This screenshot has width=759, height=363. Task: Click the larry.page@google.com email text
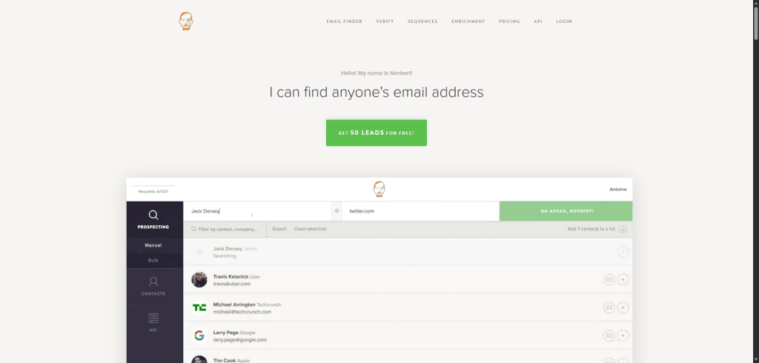pyautogui.click(x=240, y=340)
